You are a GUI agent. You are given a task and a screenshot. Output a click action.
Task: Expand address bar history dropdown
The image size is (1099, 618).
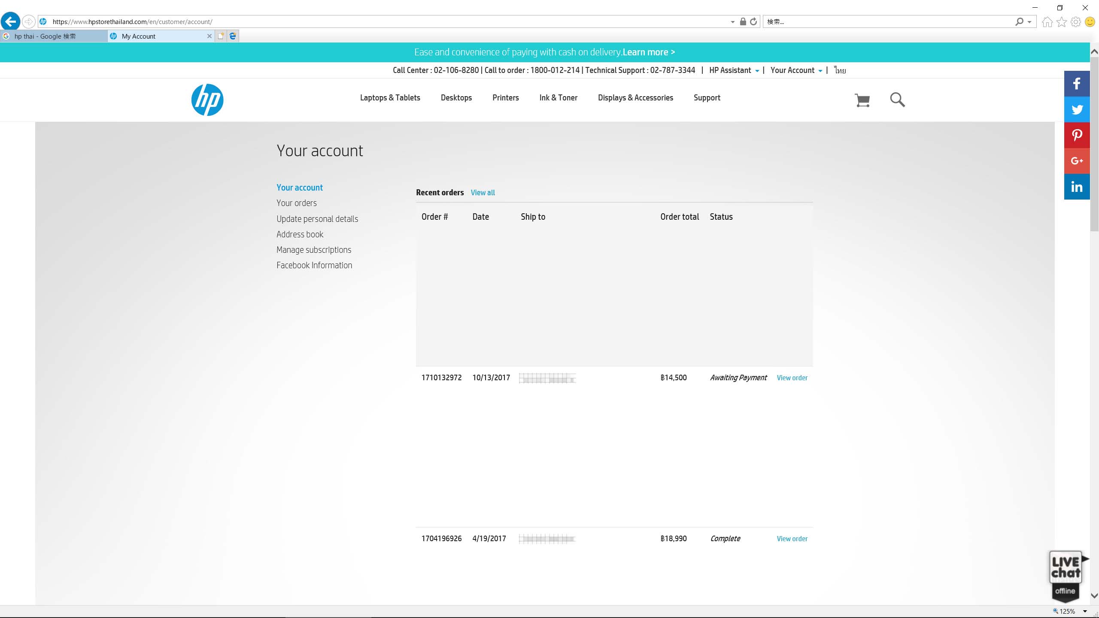coord(733,22)
